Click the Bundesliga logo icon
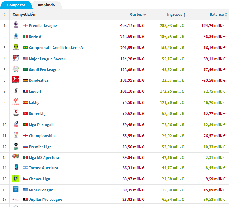The width and height of the screenshot is (229, 207). 16,80
